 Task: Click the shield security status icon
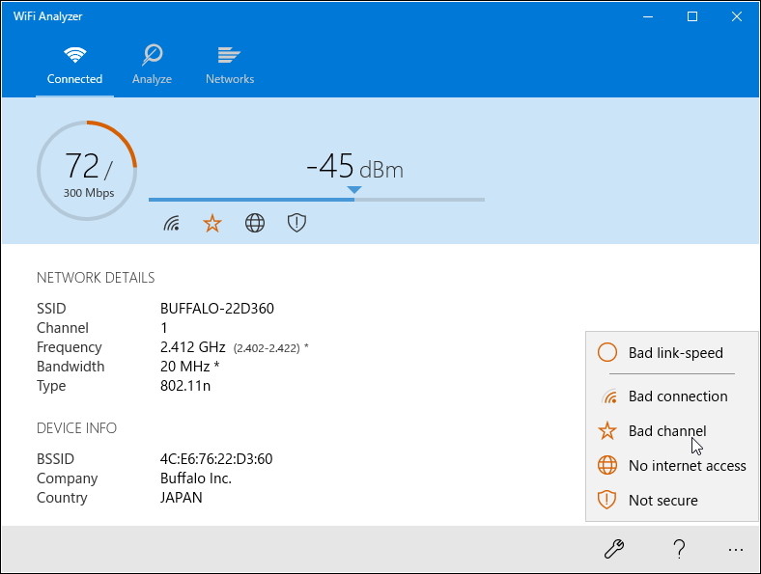coord(296,224)
